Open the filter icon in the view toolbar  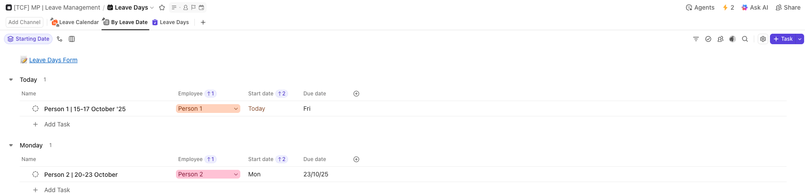point(696,39)
